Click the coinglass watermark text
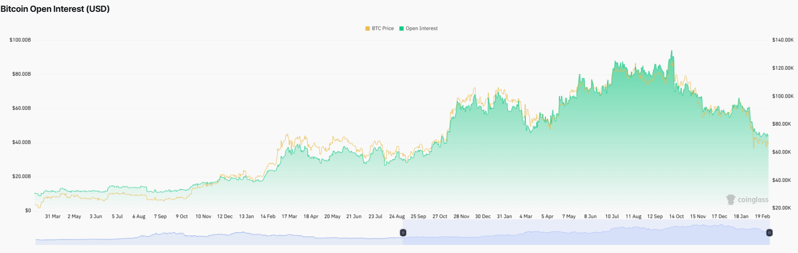This screenshot has height=253, width=798. (x=753, y=200)
